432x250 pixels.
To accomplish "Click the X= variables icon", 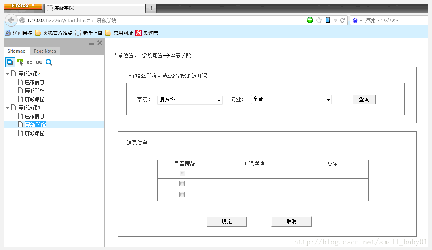I will coord(30,62).
